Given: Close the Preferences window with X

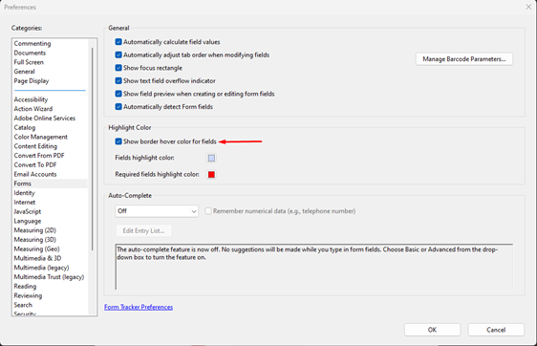Looking at the screenshot, I should click(x=528, y=7).
